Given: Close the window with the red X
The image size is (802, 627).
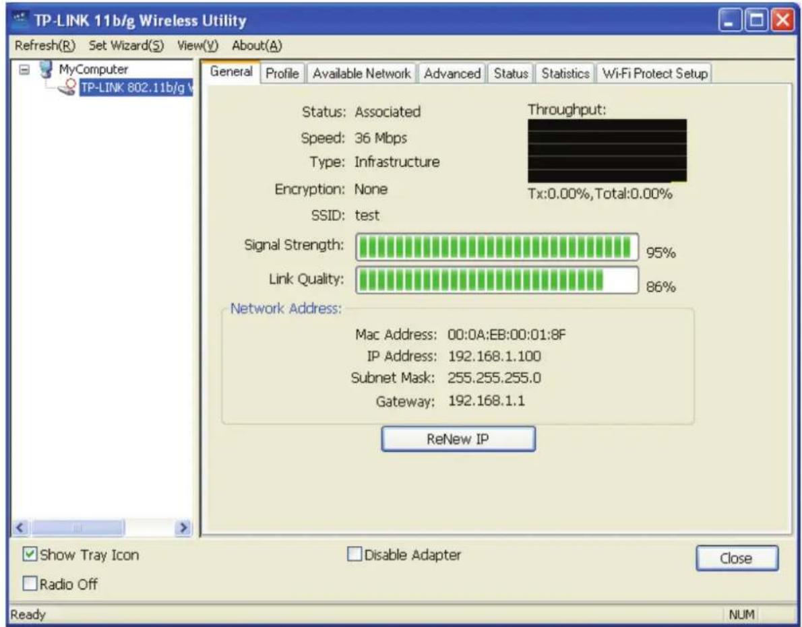Looking at the screenshot, I should coord(782,21).
